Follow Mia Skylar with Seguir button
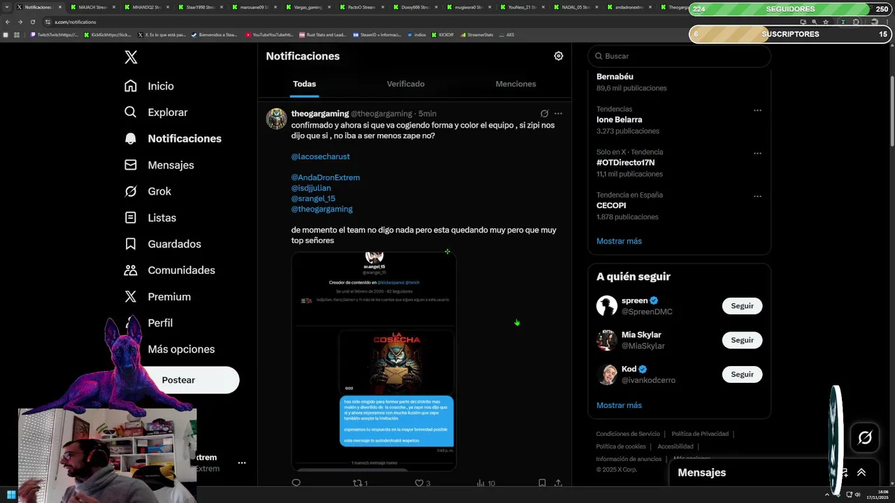Image resolution: width=895 pixels, height=503 pixels. 742,340
